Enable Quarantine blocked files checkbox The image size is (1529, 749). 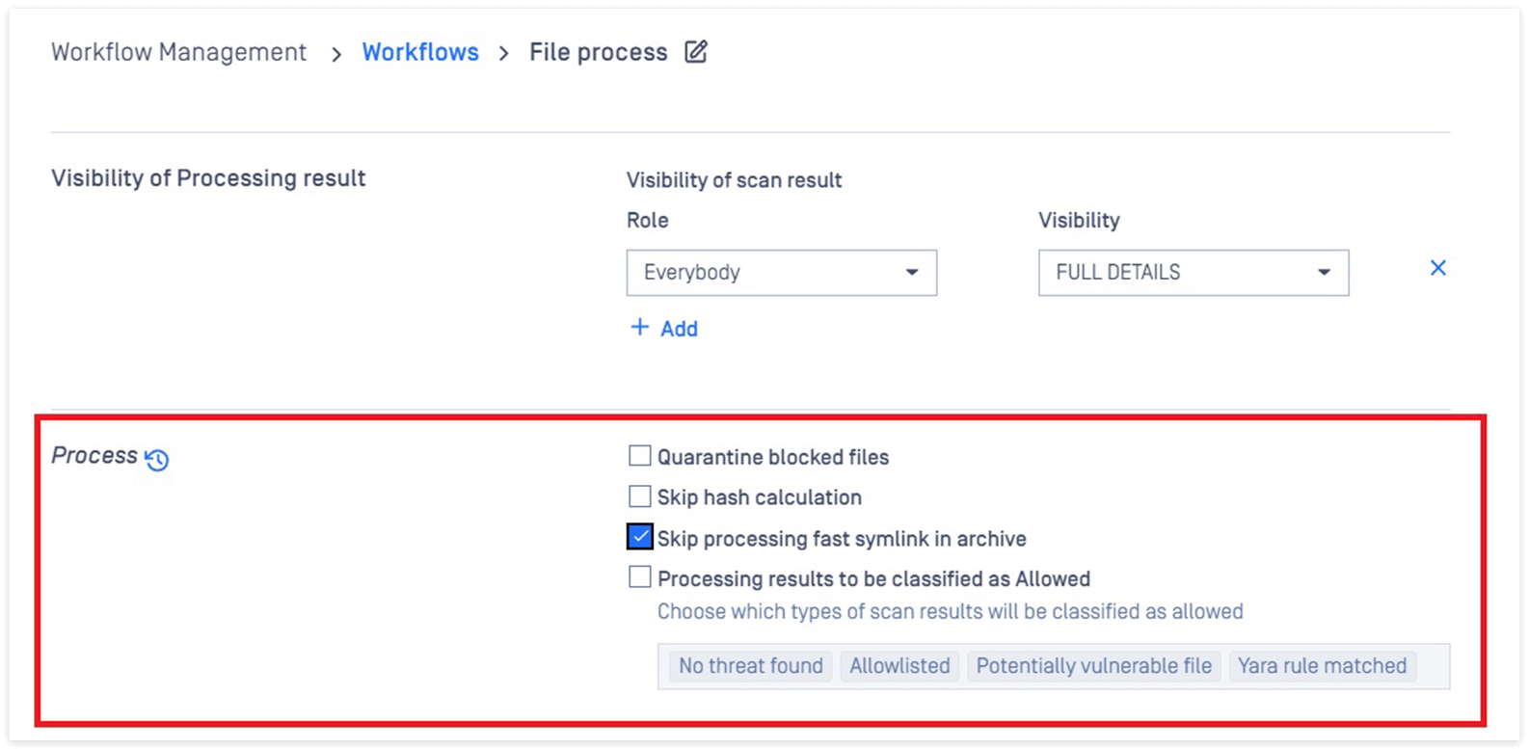(x=639, y=456)
